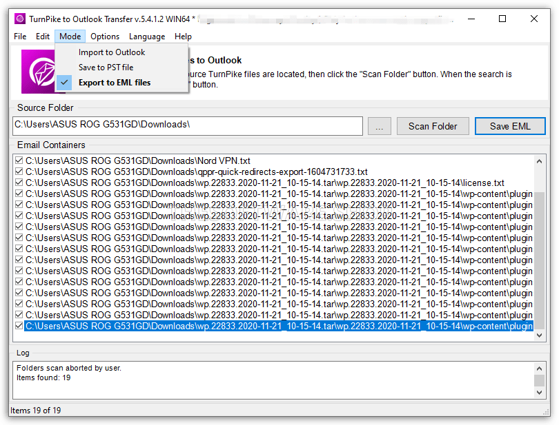Screen dimensions: 559x425
Task: Choose Import to Outlook mode
Action: [x=112, y=52]
